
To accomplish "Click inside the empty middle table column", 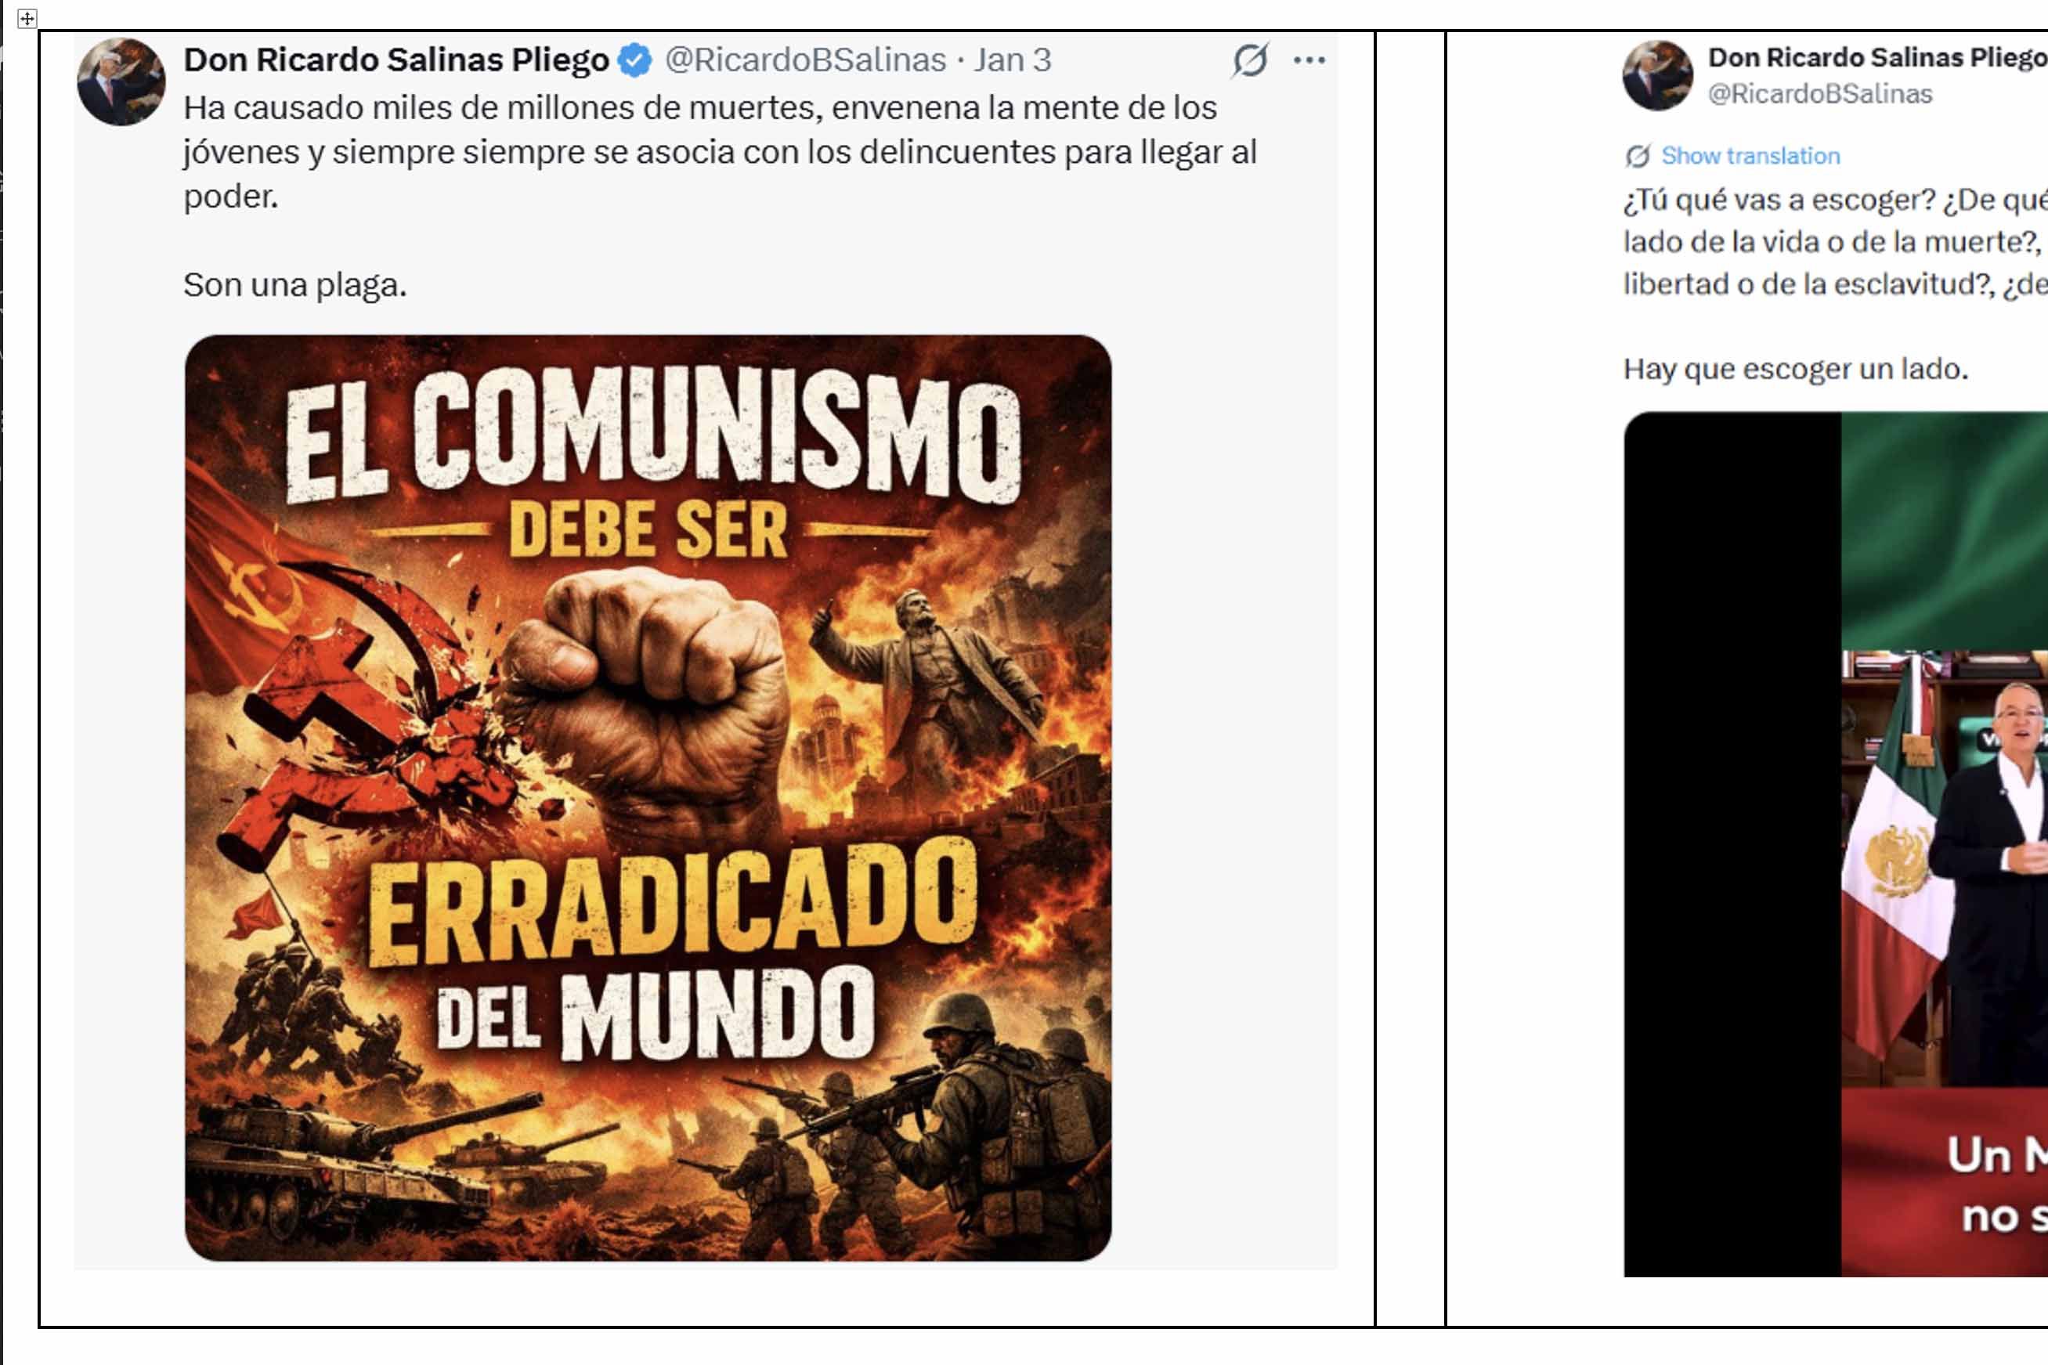I will [x=1410, y=678].
